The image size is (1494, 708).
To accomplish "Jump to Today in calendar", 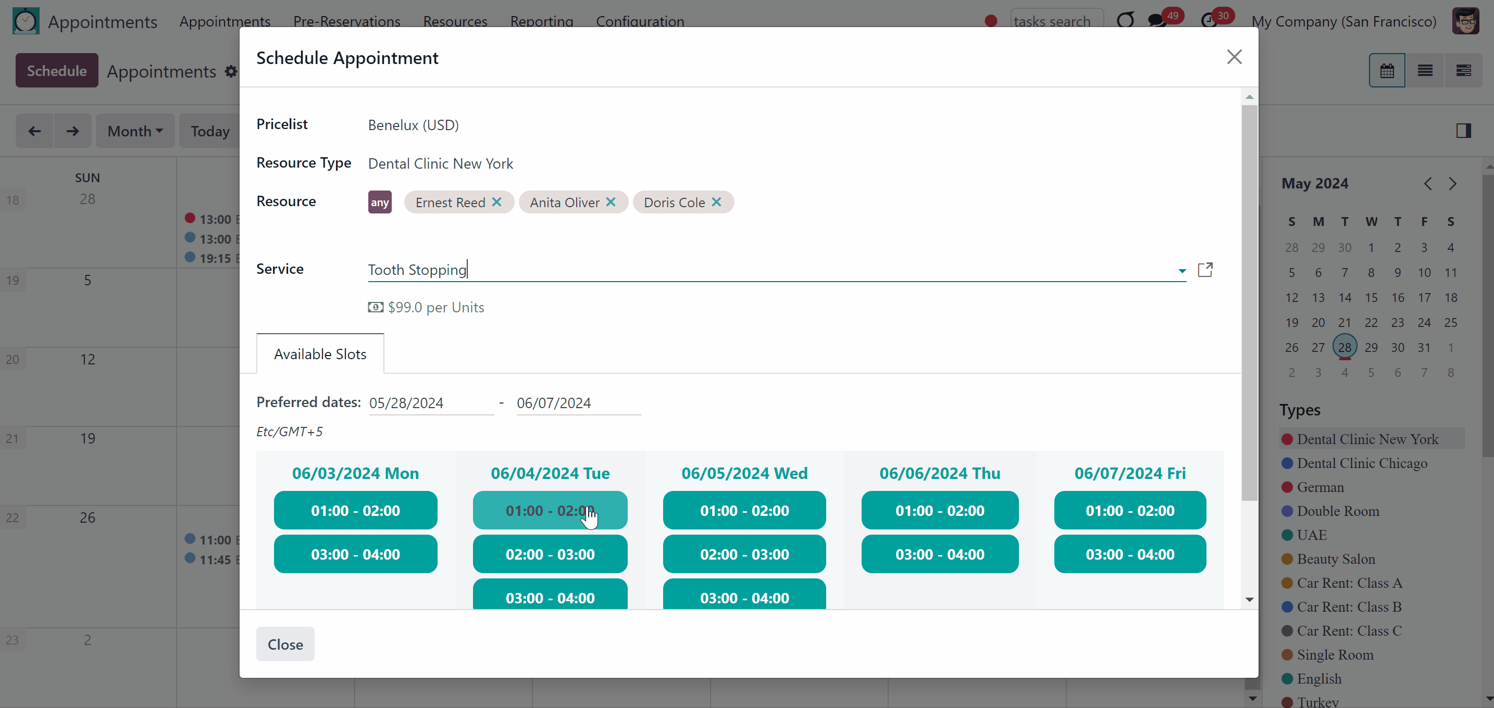I will tap(210, 131).
